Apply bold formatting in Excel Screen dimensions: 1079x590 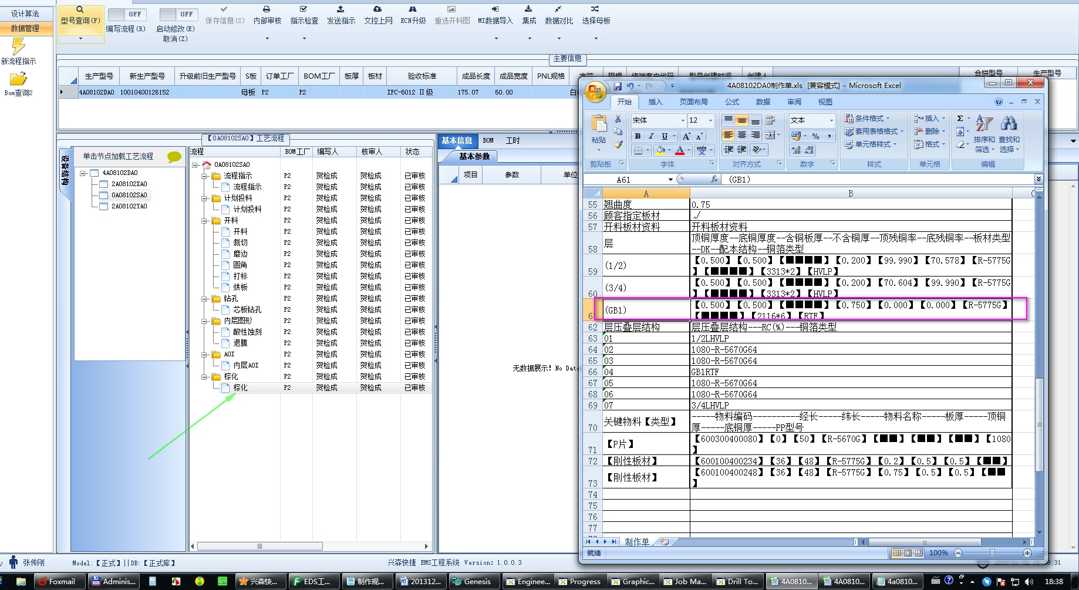click(638, 136)
